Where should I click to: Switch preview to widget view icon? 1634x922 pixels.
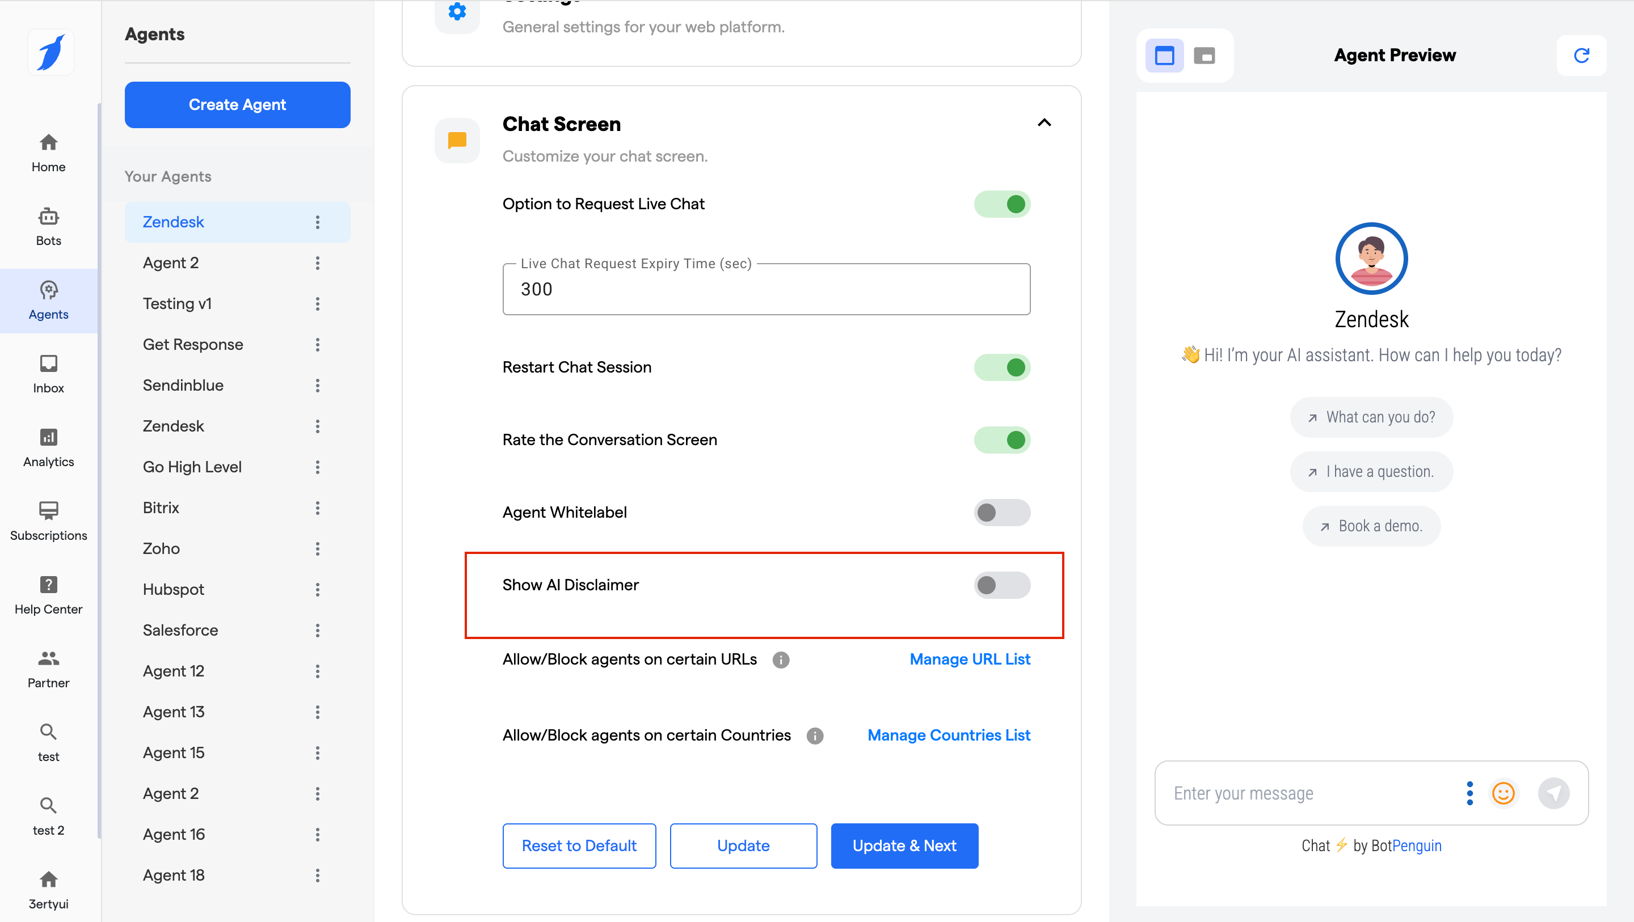tap(1203, 55)
